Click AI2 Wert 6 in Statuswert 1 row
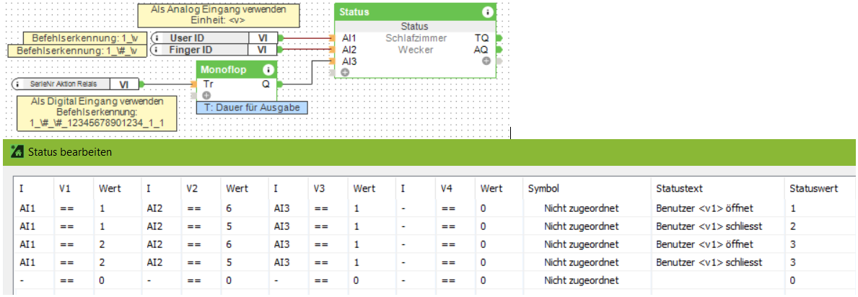 pos(245,208)
